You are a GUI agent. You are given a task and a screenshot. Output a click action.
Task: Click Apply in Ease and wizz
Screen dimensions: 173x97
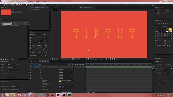click(x=11, y=77)
